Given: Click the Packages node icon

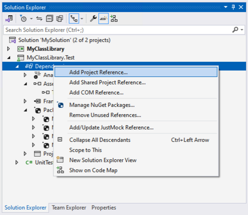Looking at the screenshot, I should pos(37,110).
